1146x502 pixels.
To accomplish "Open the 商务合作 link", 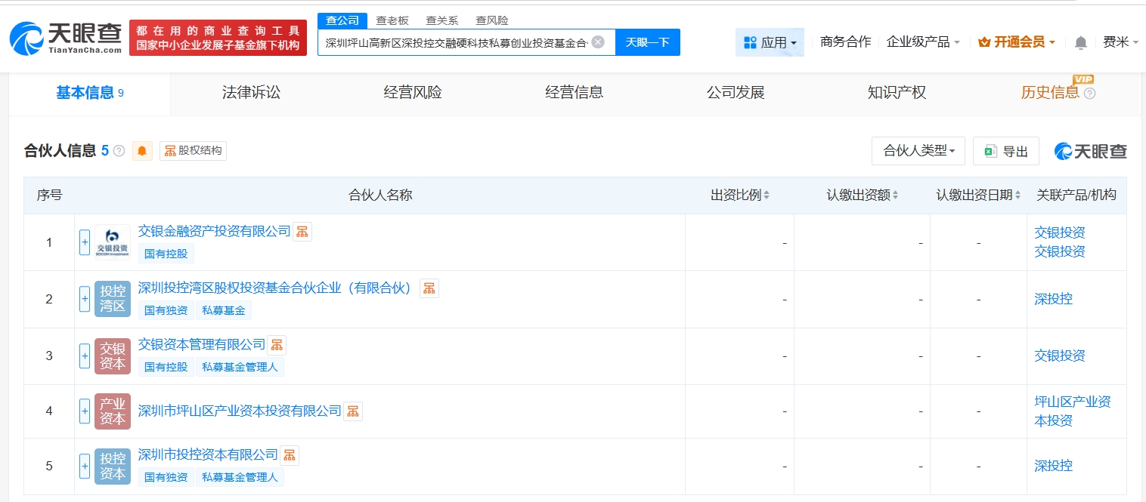I will (x=845, y=42).
